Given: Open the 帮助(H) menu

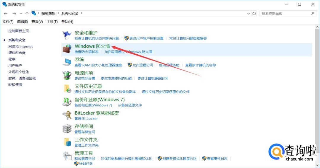Looking at the screenshot, I should (x=67, y=22).
